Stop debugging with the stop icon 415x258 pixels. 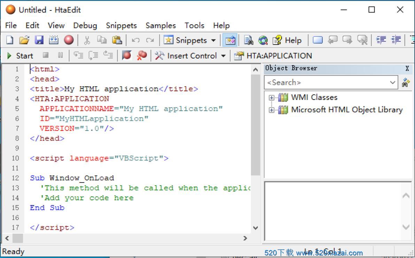(46, 55)
